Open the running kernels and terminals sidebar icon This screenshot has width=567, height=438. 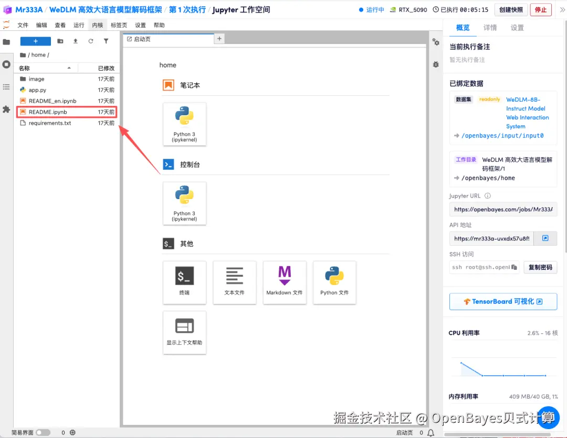[x=6, y=64]
